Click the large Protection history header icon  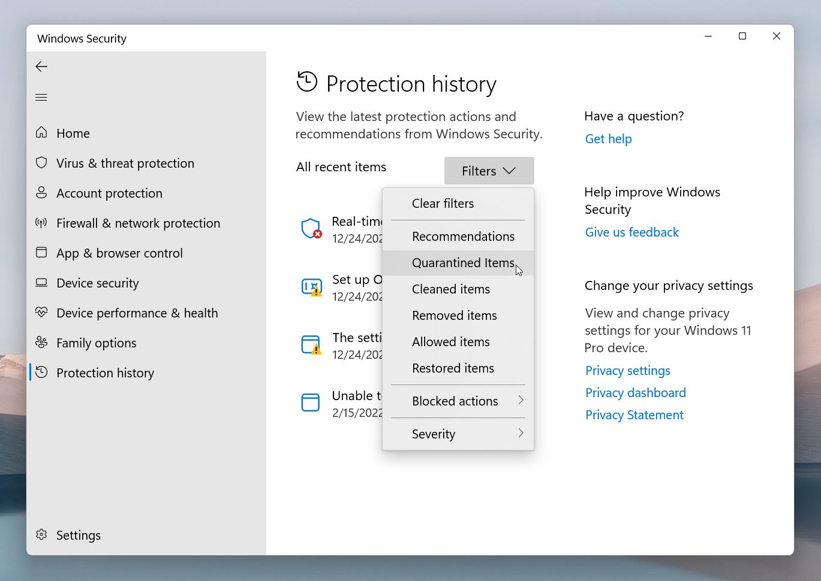[307, 81]
